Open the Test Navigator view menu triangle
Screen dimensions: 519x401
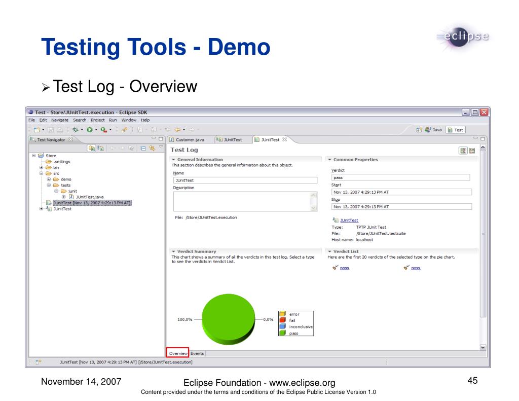pos(161,147)
